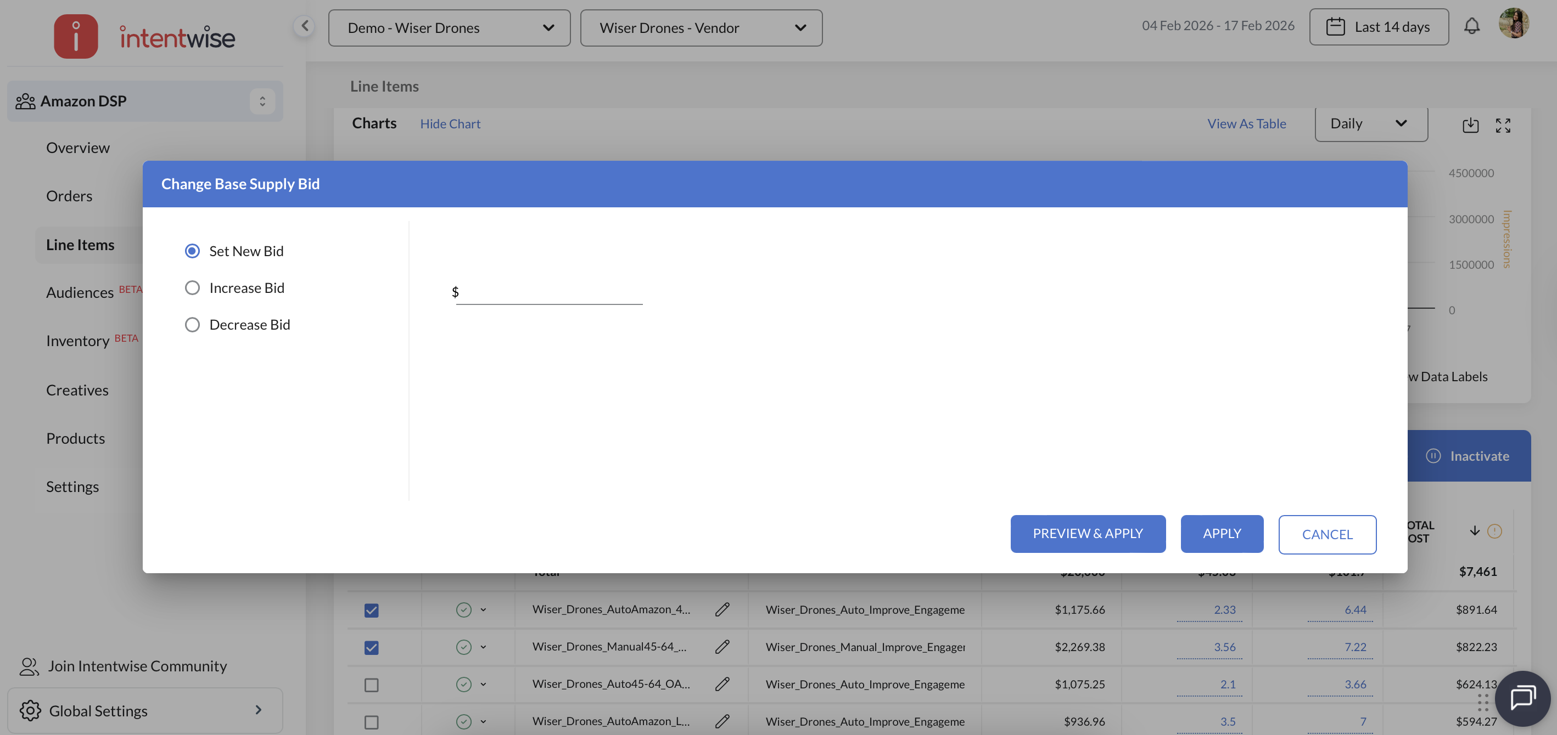Collapse sidebar with the arrow icon

305,26
